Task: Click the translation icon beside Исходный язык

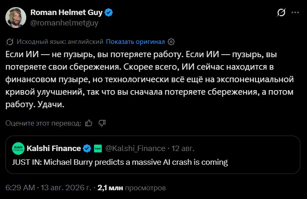Action: [10, 42]
